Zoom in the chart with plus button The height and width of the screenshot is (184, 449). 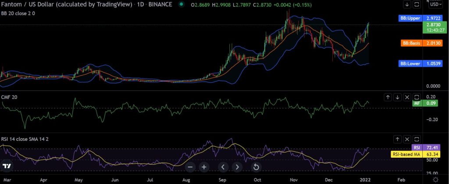tap(204, 167)
